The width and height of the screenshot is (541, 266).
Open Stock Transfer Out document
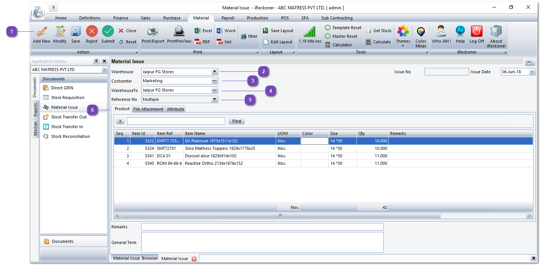point(69,117)
